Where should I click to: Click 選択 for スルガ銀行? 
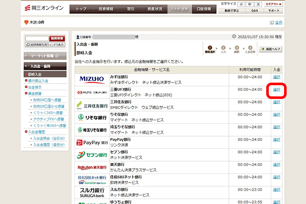276,190
